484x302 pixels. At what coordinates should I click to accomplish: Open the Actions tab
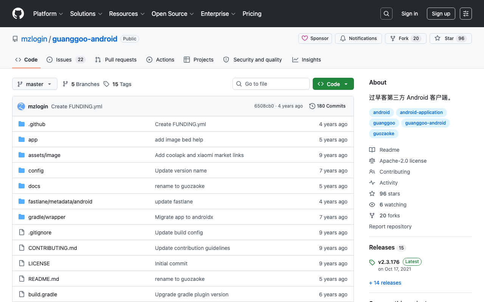160,60
